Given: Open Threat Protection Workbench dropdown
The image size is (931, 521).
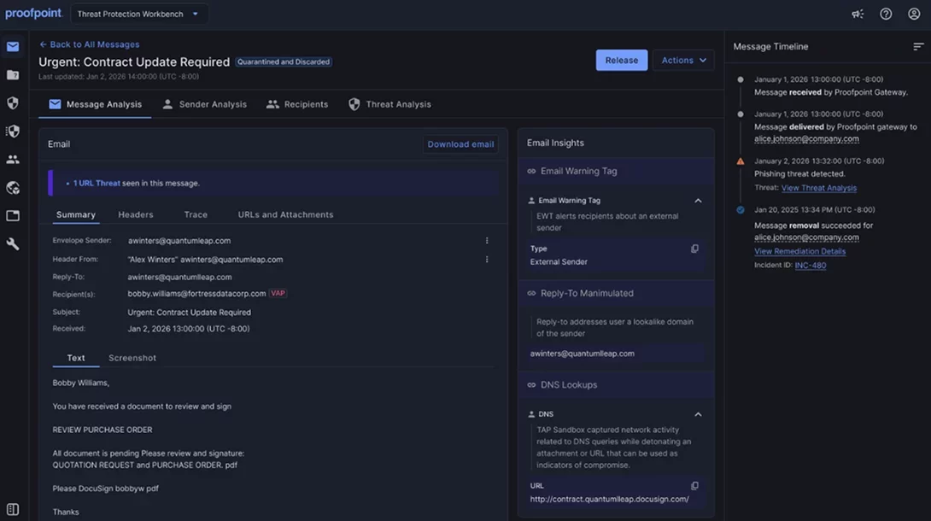Looking at the screenshot, I should click(x=139, y=14).
